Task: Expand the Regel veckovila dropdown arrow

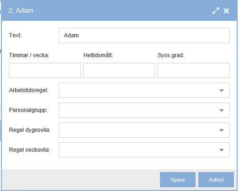Action: click(222, 150)
